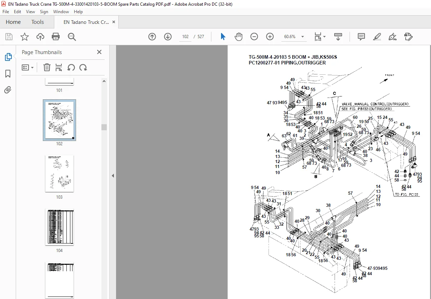Click "PC1200277-01 PIPING,OUTRIGGER" heading
The image size is (431, 299).
click(x=287, y=63)
